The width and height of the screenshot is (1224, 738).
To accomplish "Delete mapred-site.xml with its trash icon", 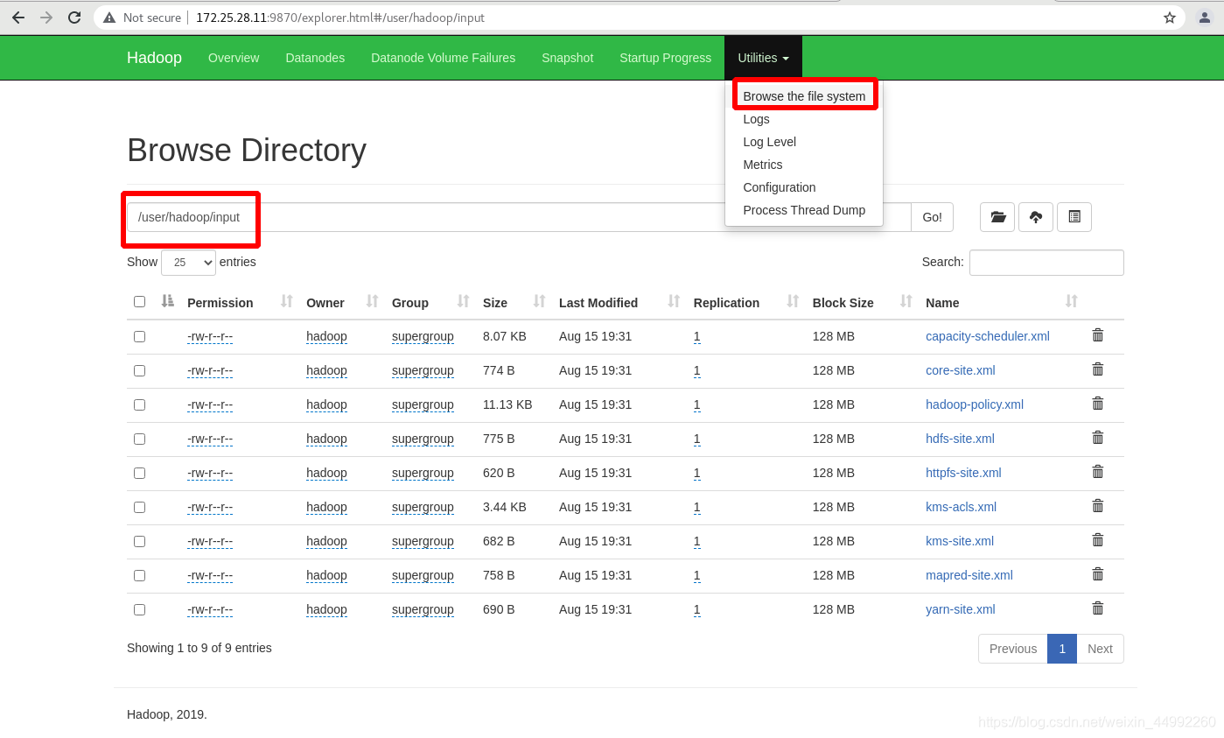I will pos(1098,574).
